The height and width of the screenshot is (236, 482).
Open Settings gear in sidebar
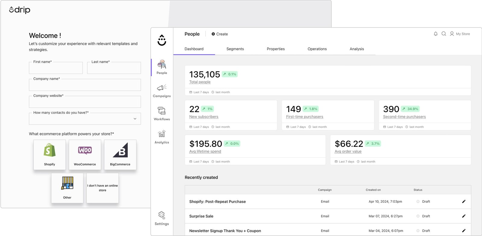162,218
